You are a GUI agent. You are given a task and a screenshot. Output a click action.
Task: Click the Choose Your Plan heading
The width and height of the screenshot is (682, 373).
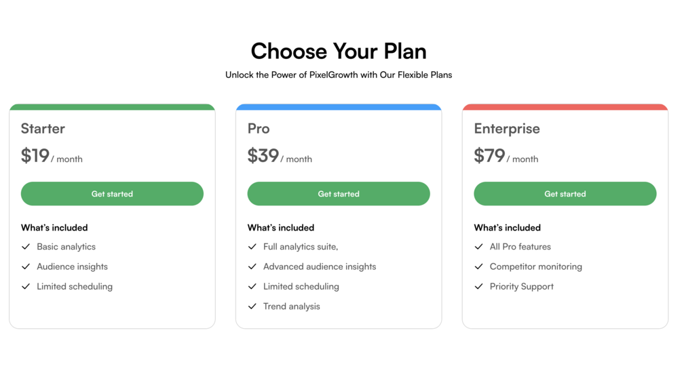339,51
